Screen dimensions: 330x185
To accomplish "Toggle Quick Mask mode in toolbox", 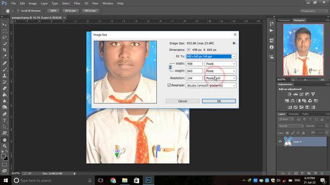I will pyautogui.click(x=5, y=165).
